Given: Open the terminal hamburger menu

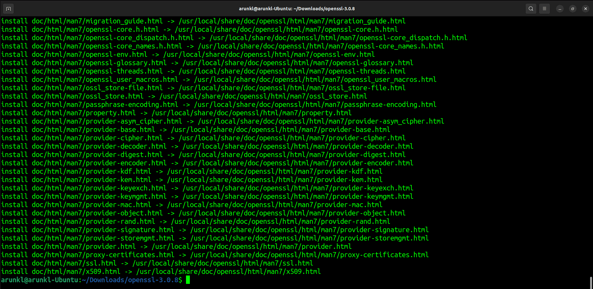Looking at the screenshot, I should (544, 9).
